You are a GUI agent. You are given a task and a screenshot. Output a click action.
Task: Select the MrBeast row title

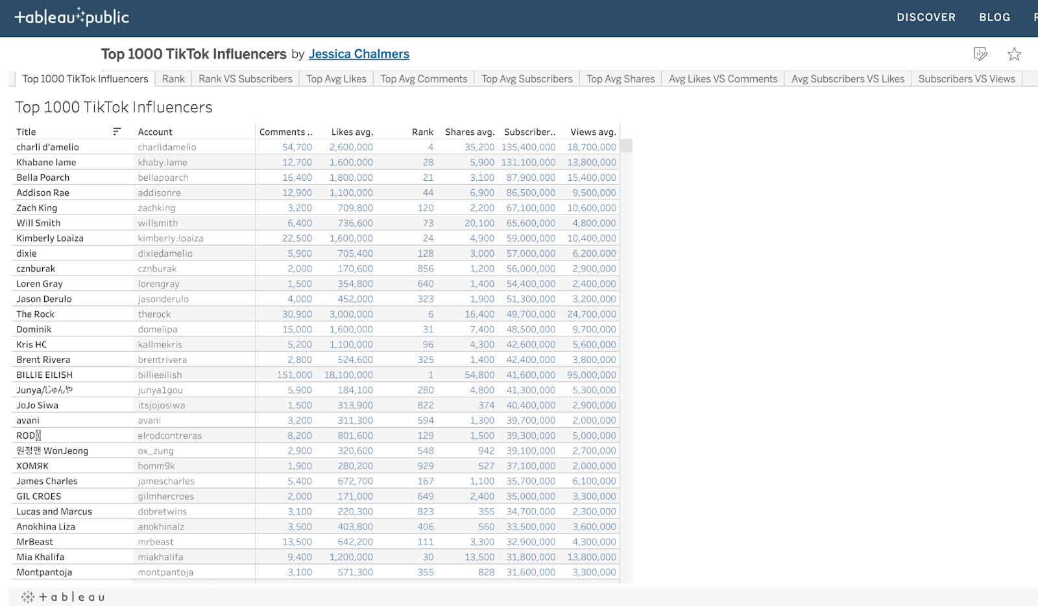(35, 542)
